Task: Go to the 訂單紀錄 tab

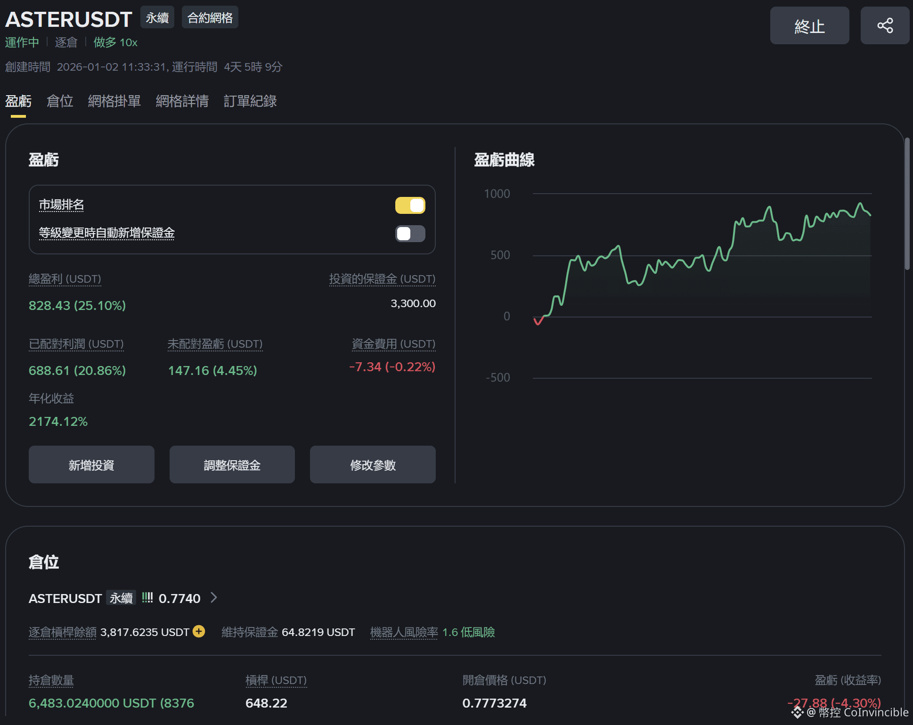Action: 250,101
